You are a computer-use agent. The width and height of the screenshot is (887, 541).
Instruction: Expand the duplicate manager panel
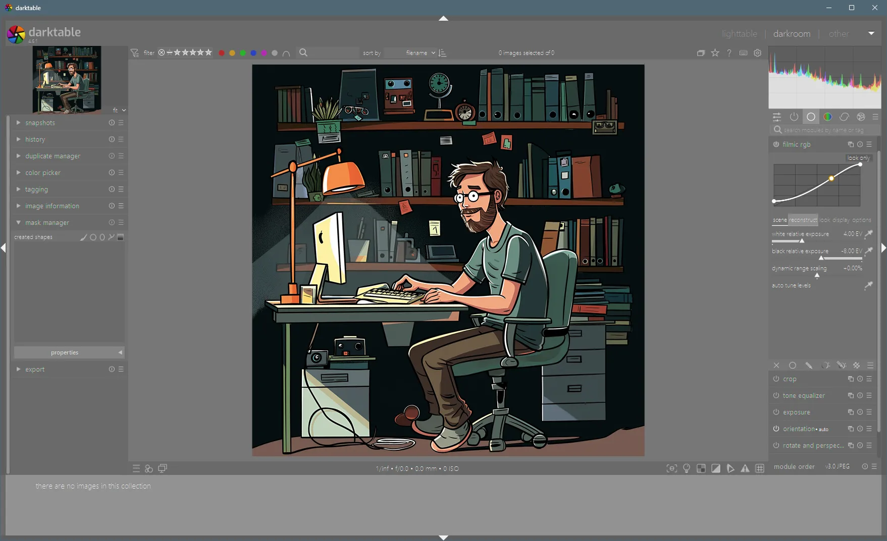tap(19, 156)
